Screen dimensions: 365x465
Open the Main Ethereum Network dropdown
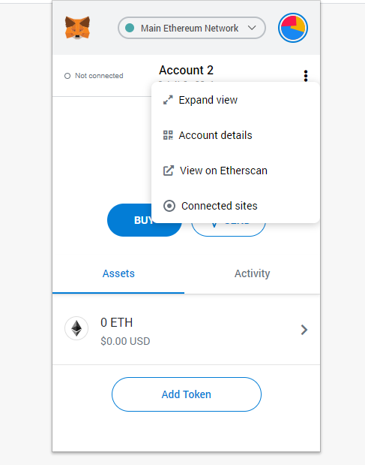pyautogui.click(x=192, y=28)
